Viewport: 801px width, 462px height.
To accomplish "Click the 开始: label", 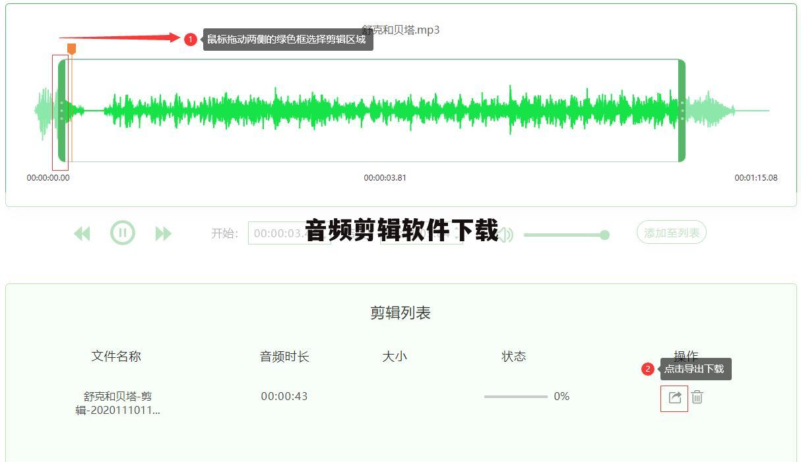I will 224,233.
